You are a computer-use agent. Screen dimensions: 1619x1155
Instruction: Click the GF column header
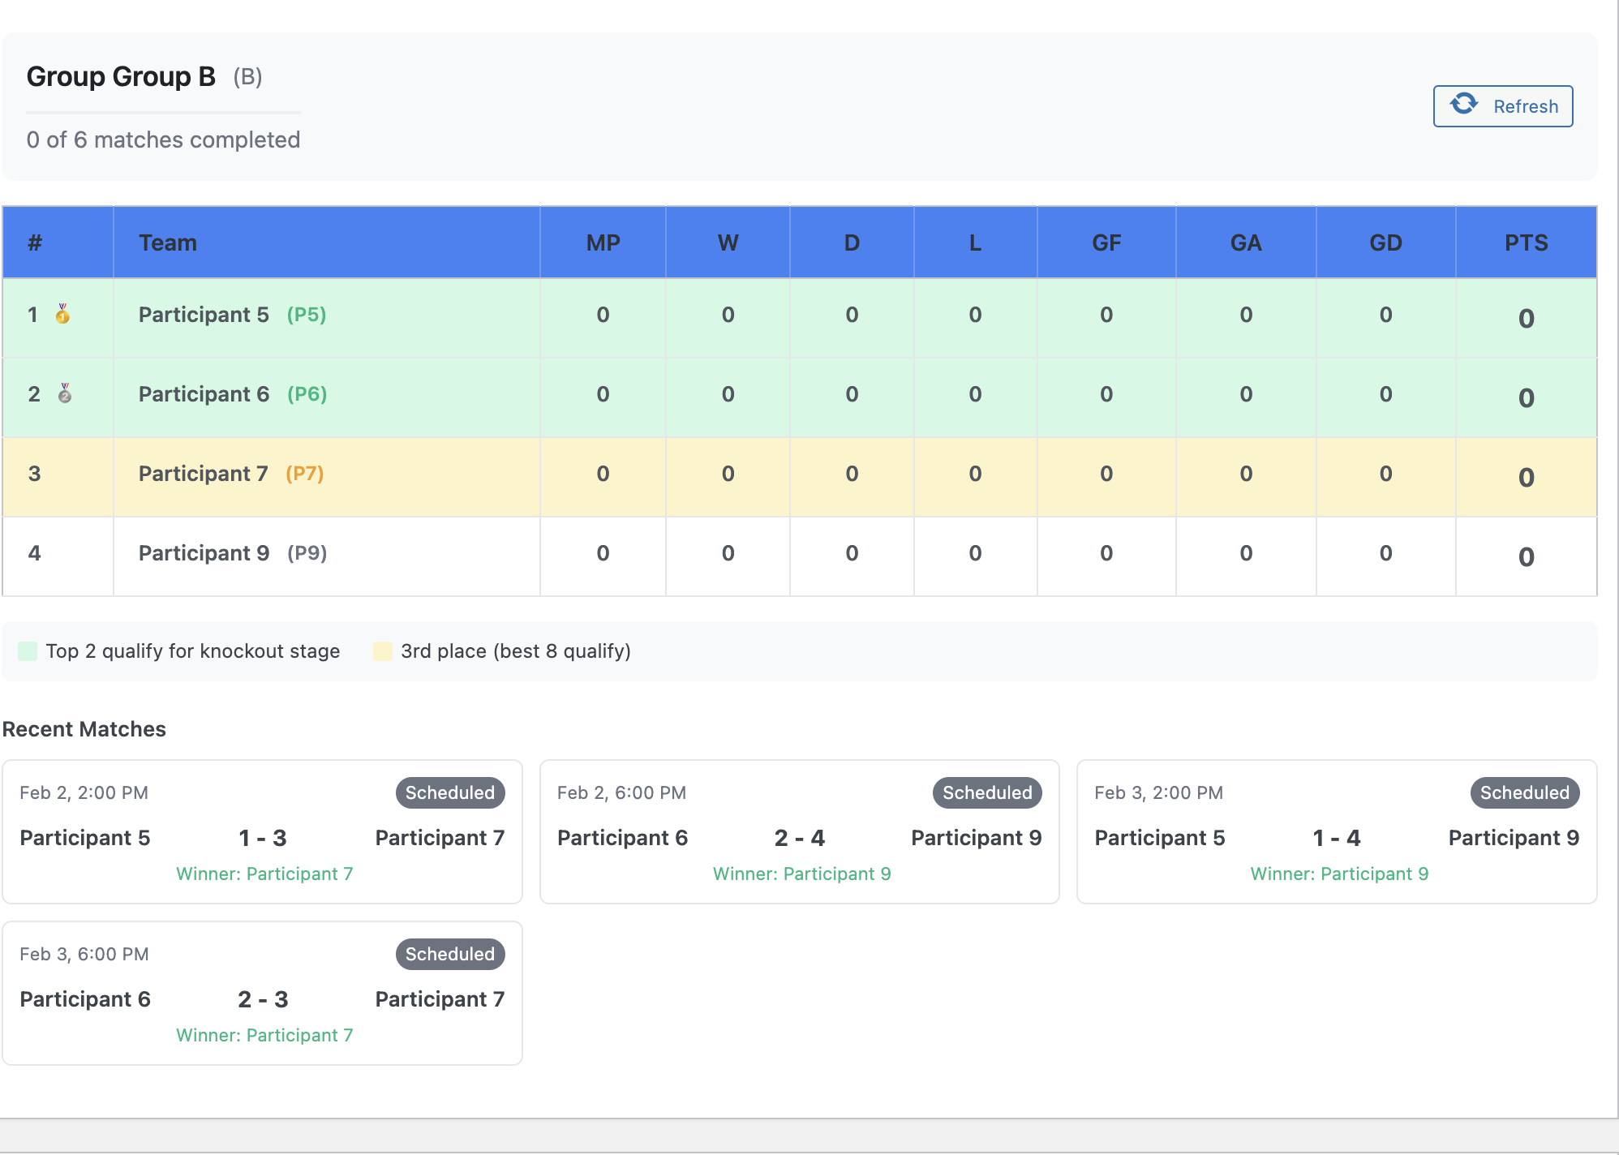click(x=1106, y=243)
